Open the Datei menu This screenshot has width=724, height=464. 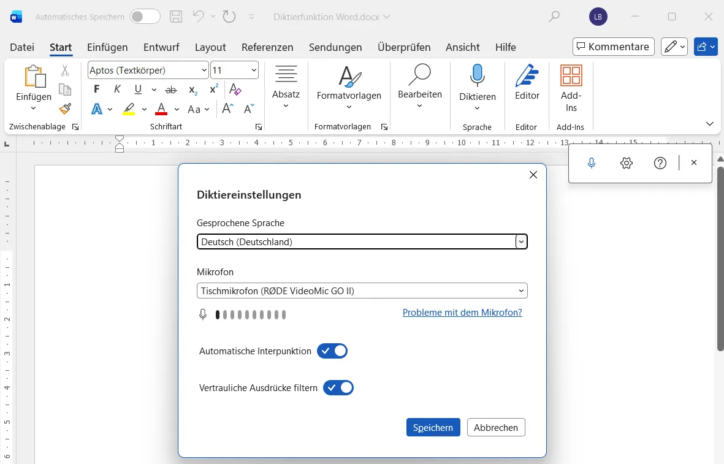tap(21, 47)
